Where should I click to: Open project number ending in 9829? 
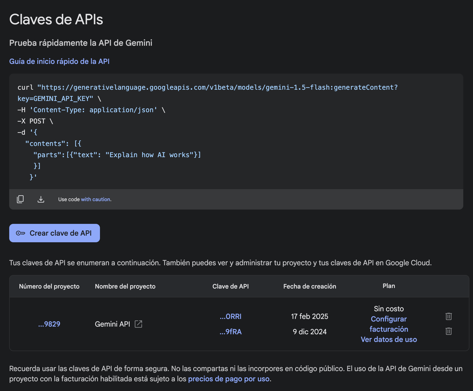click(x=49, y=324)
